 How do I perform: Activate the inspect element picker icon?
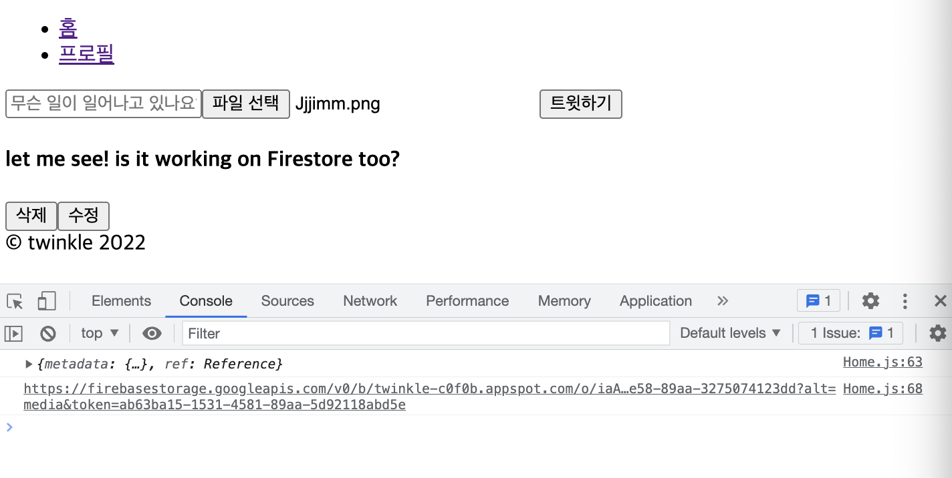15,301
